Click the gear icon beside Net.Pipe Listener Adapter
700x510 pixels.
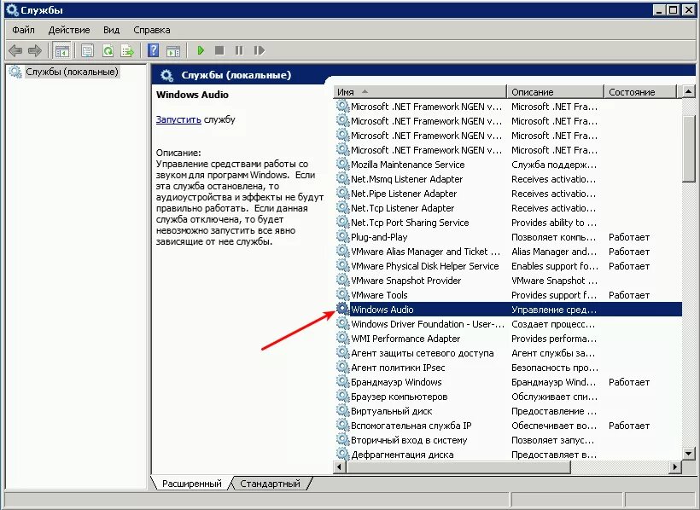342,193
